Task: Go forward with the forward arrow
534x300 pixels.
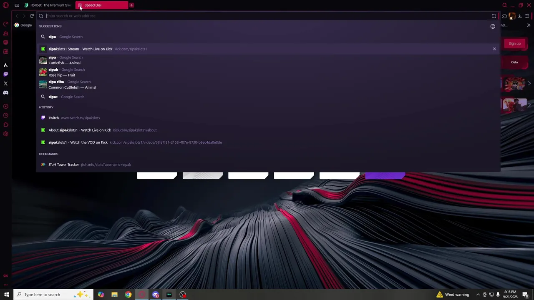Action: (24, 16)
